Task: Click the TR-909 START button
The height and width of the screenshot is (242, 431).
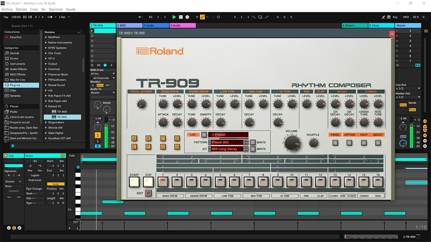Action: (x=134, y=182)
